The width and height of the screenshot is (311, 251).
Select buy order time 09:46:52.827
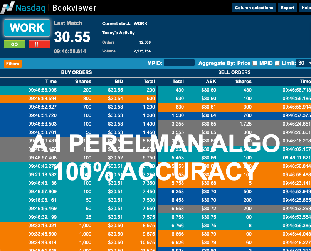point(42,107)
